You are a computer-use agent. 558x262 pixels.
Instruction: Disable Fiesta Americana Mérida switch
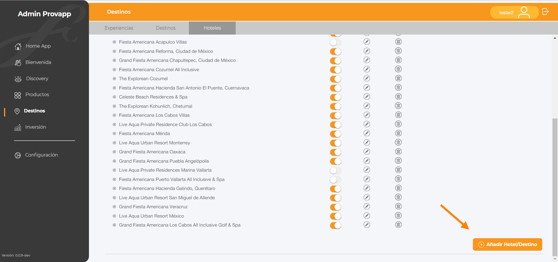(335, 134)
